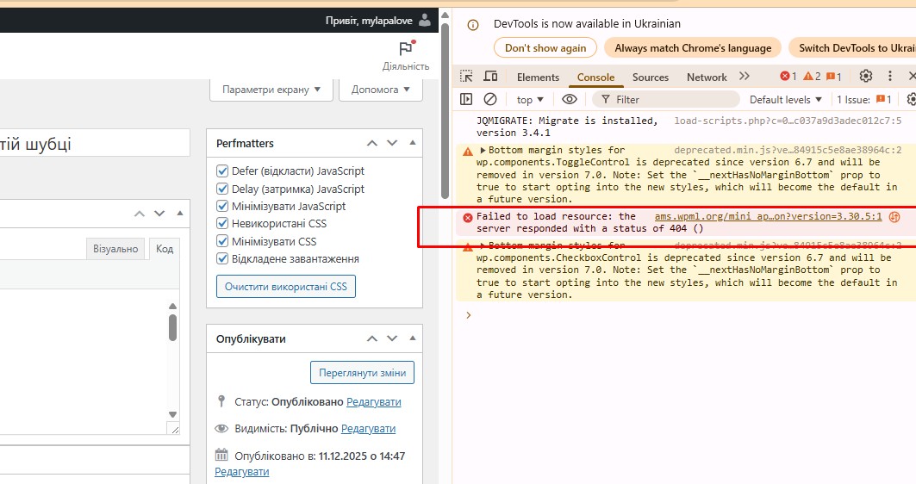The width and height of the screenshot is (916, 484).
Task: Click the console Filter input field
Action: pos(666,100)
